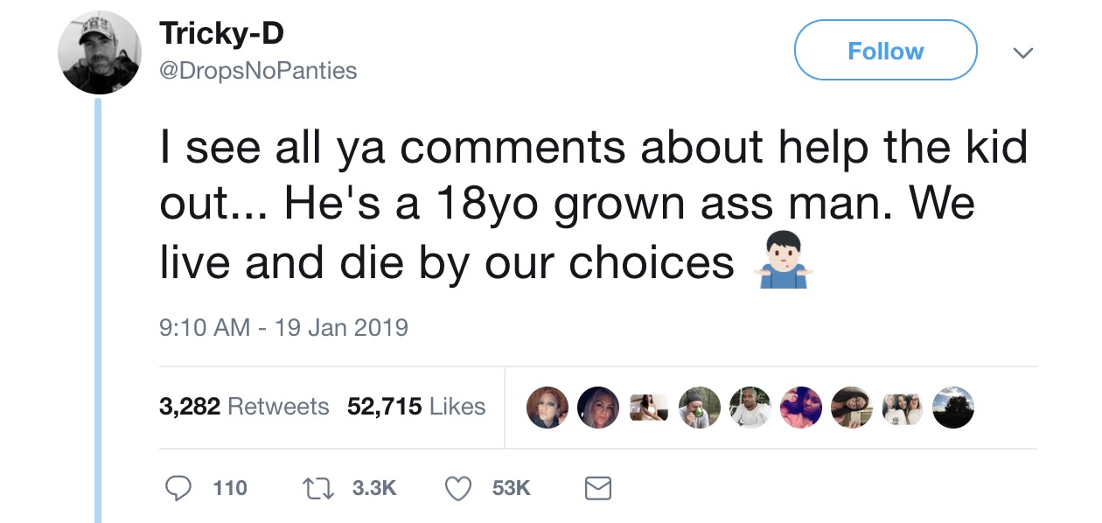Click the first liker avatar thumbnail
The image size is (1102, 523).
(548, 407)
